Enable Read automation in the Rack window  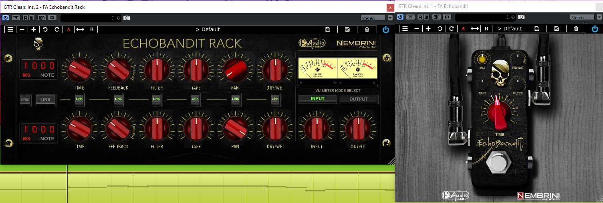26,18
